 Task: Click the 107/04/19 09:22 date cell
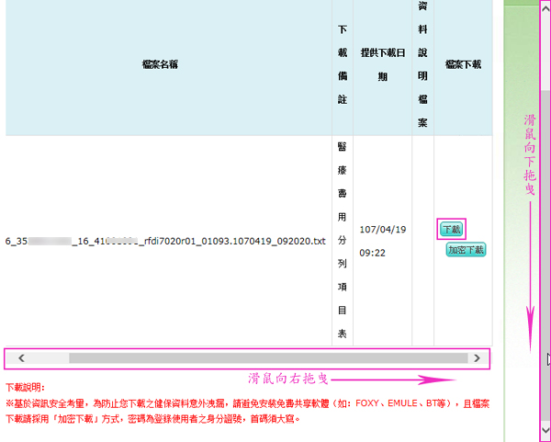tap(383, 241)
